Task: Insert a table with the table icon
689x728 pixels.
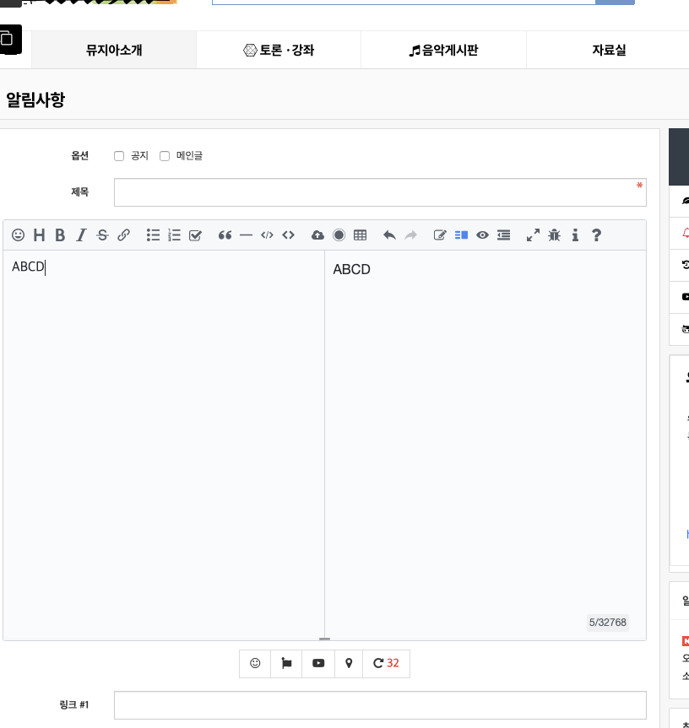Action: (361, 235)
